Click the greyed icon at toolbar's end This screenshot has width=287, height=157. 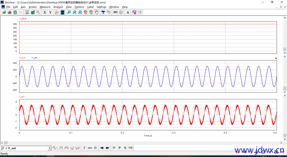[x=140, y=13]
